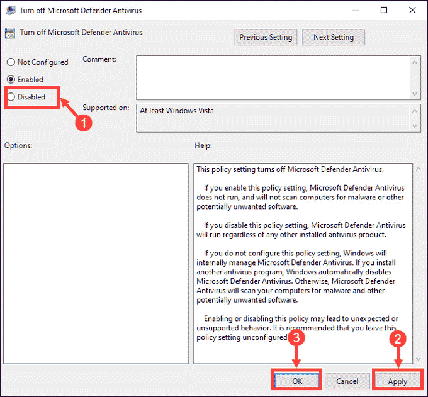Screen dimensions: 428x397
Task: Click the 'If you do not configure' paragraph
Action: tap(296, 276)
